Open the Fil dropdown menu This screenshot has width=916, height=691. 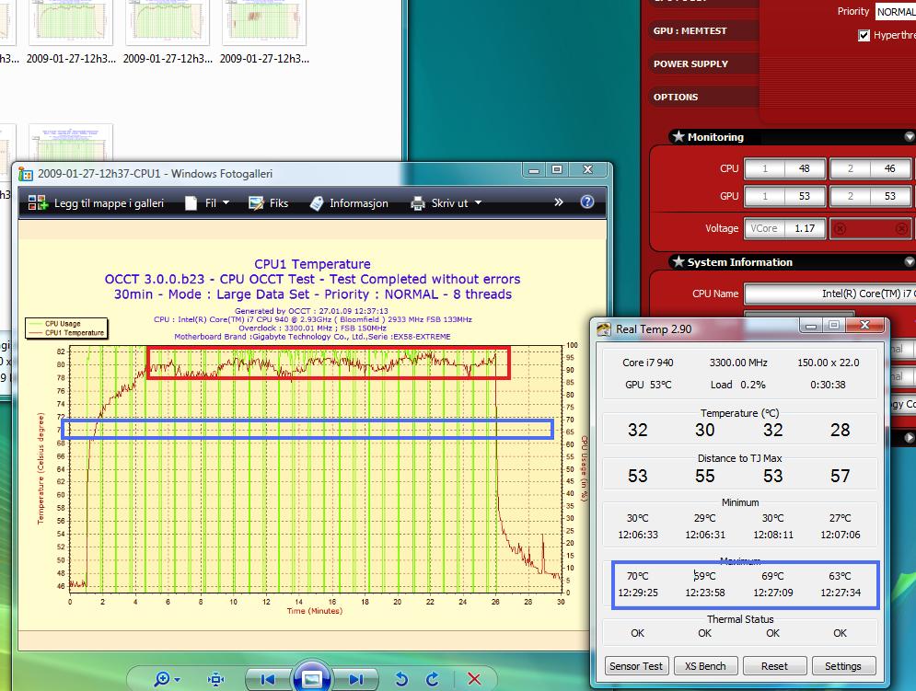[x=207, y=202]
